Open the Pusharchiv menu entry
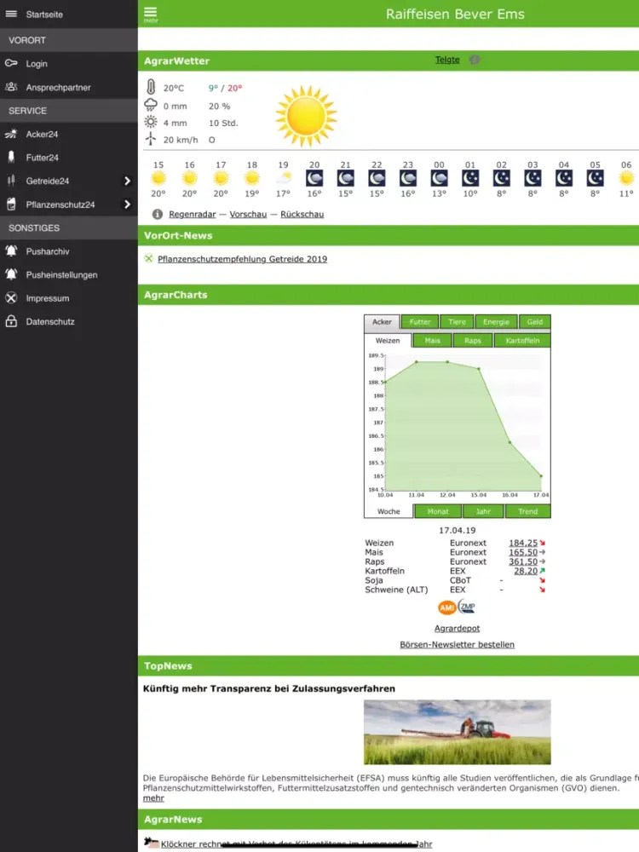The width and height of the screenshot is (639, 852). coord(68,251)
